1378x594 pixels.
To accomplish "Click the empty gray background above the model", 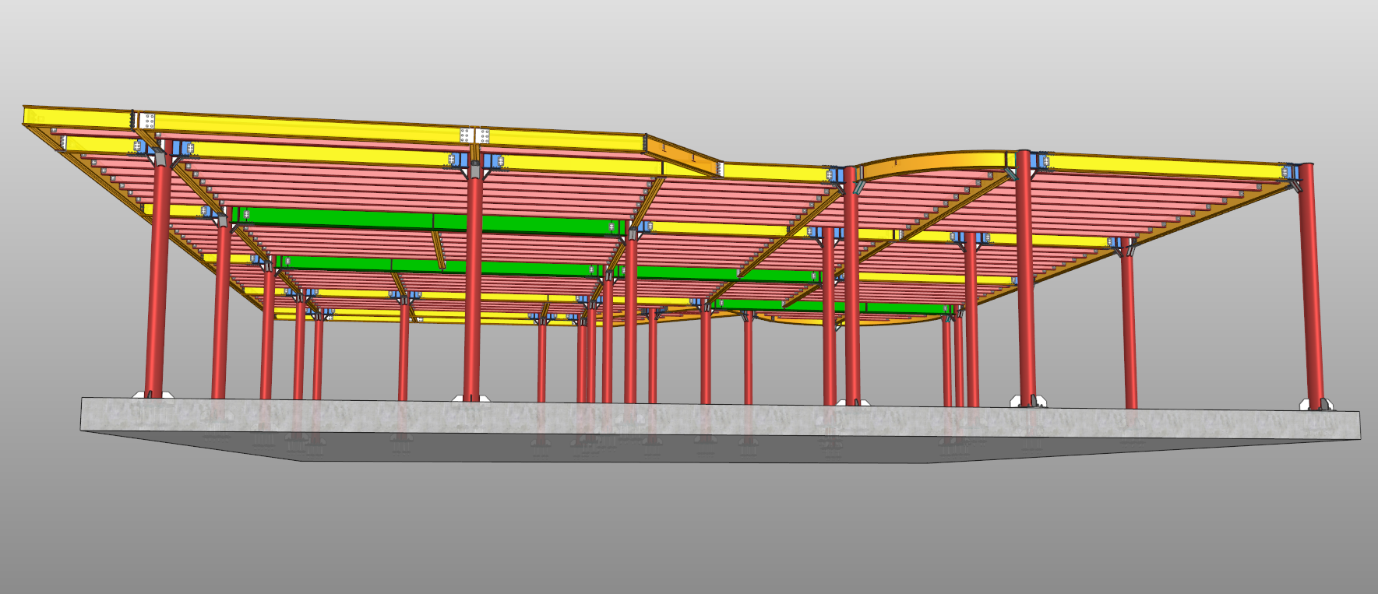I will click(x=685, y=47).
